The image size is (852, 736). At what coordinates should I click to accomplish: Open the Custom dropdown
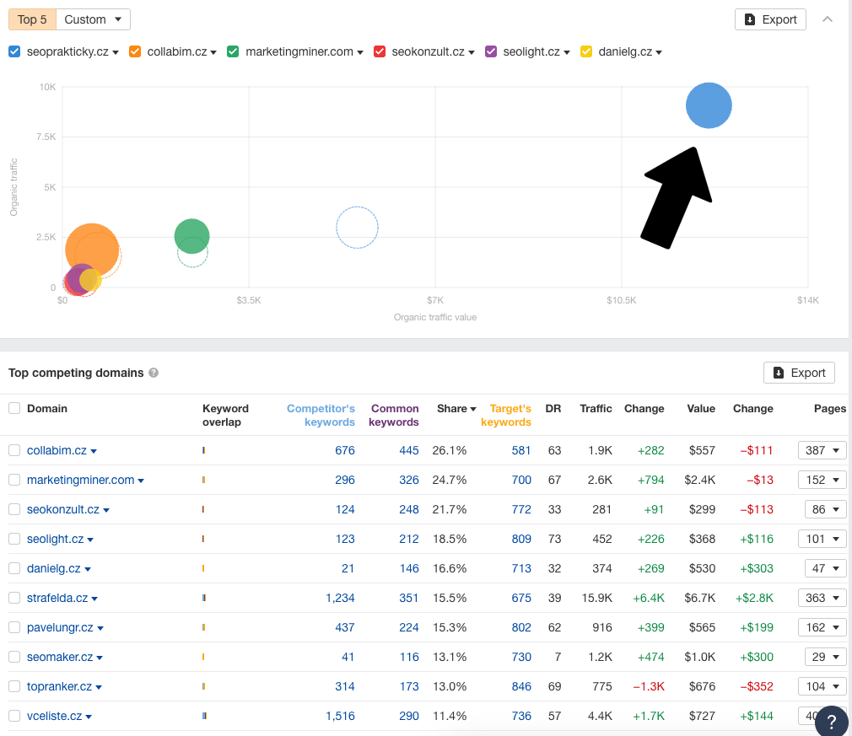[x=93, y=19]
